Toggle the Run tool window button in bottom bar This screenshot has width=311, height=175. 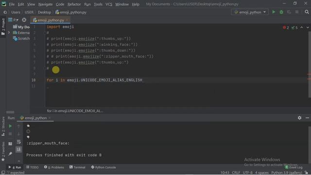(x=15, y=167)
